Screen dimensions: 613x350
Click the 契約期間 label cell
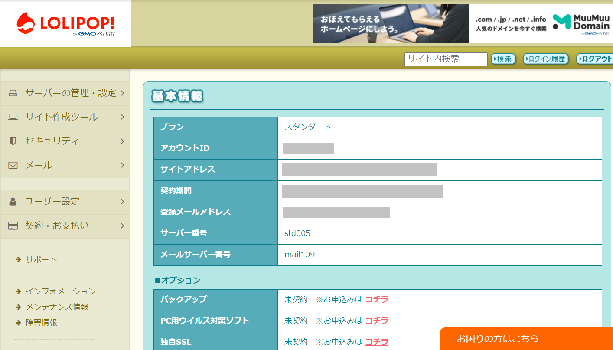pyautogui.click(x=215, y=191)
